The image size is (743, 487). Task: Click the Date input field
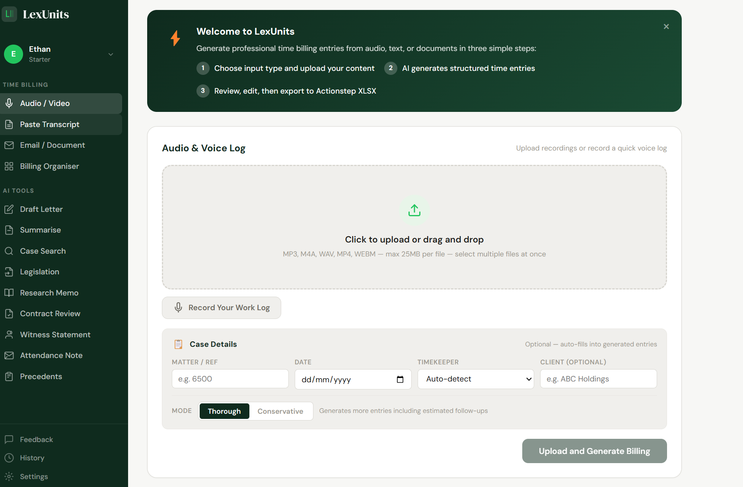coord(353,379)
